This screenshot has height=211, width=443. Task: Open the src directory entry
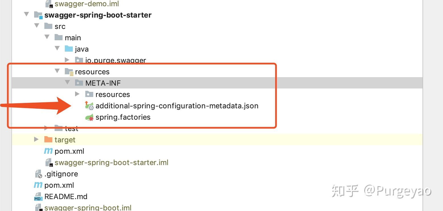[59, 26]
